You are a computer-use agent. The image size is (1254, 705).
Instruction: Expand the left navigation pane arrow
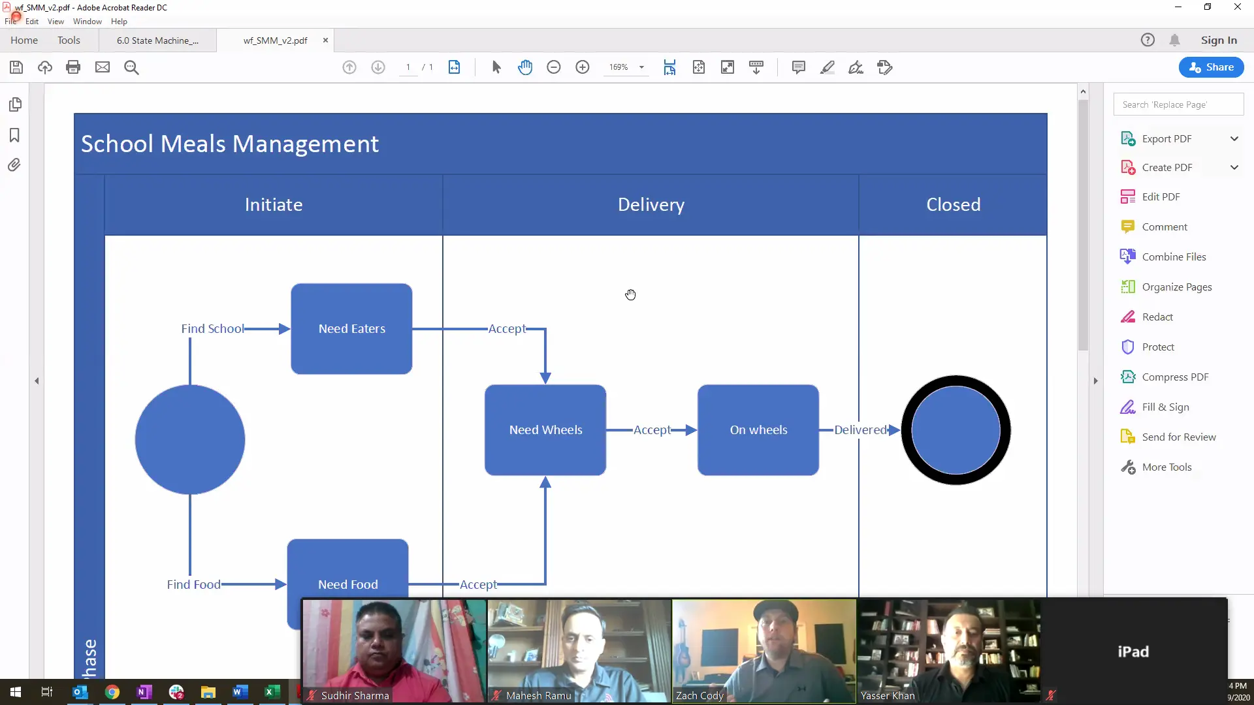pos(37,381)
